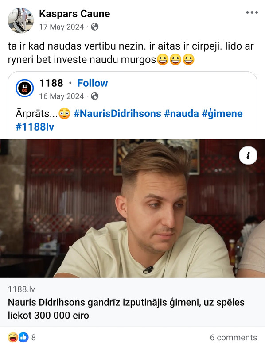The image size is (265, 354).
Task: Open Kaspars Caune's profile picture
Action: (20, 20)
